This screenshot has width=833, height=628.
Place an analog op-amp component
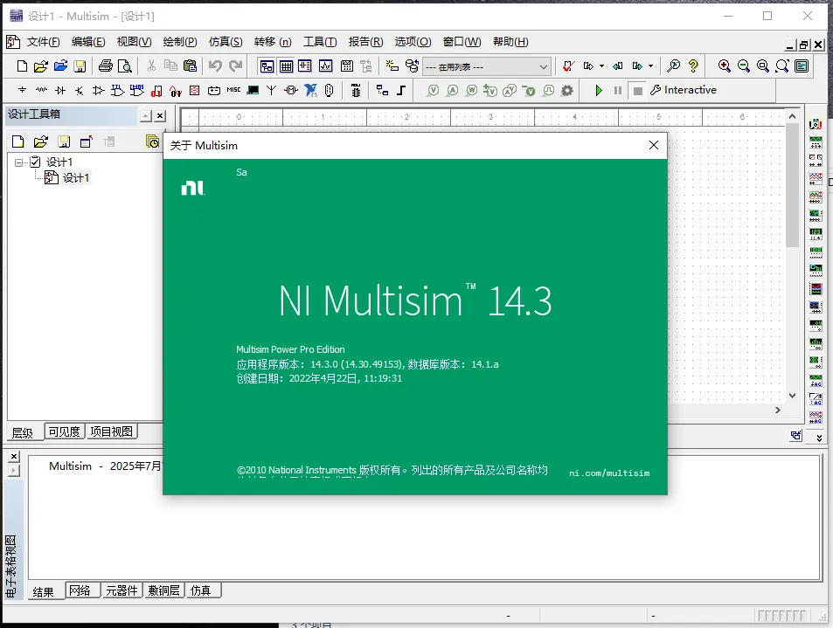coord(98,90)
